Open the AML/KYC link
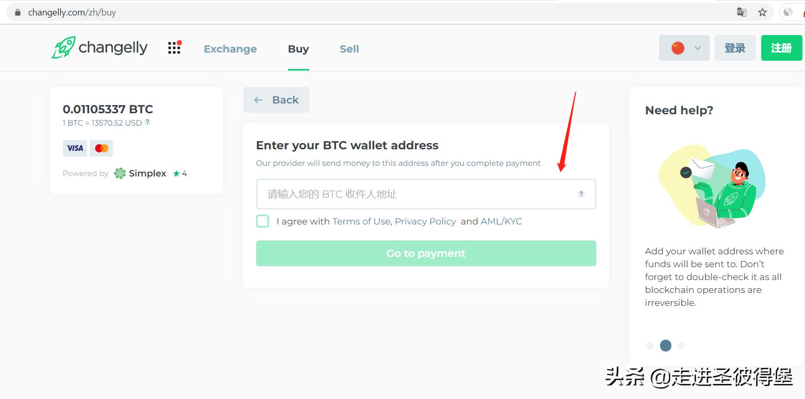The image size is (805, 399). click(x=501, y=221)
